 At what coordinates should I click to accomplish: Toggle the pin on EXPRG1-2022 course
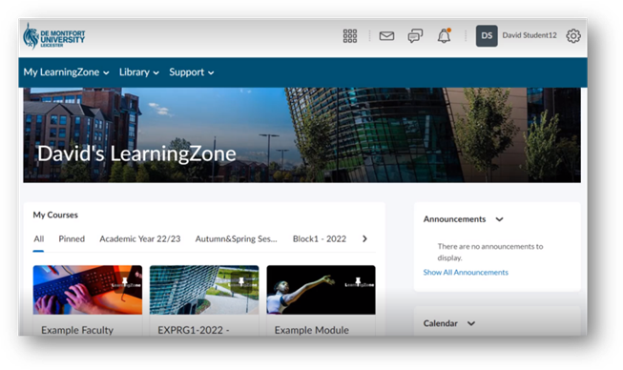coord(241,282)
